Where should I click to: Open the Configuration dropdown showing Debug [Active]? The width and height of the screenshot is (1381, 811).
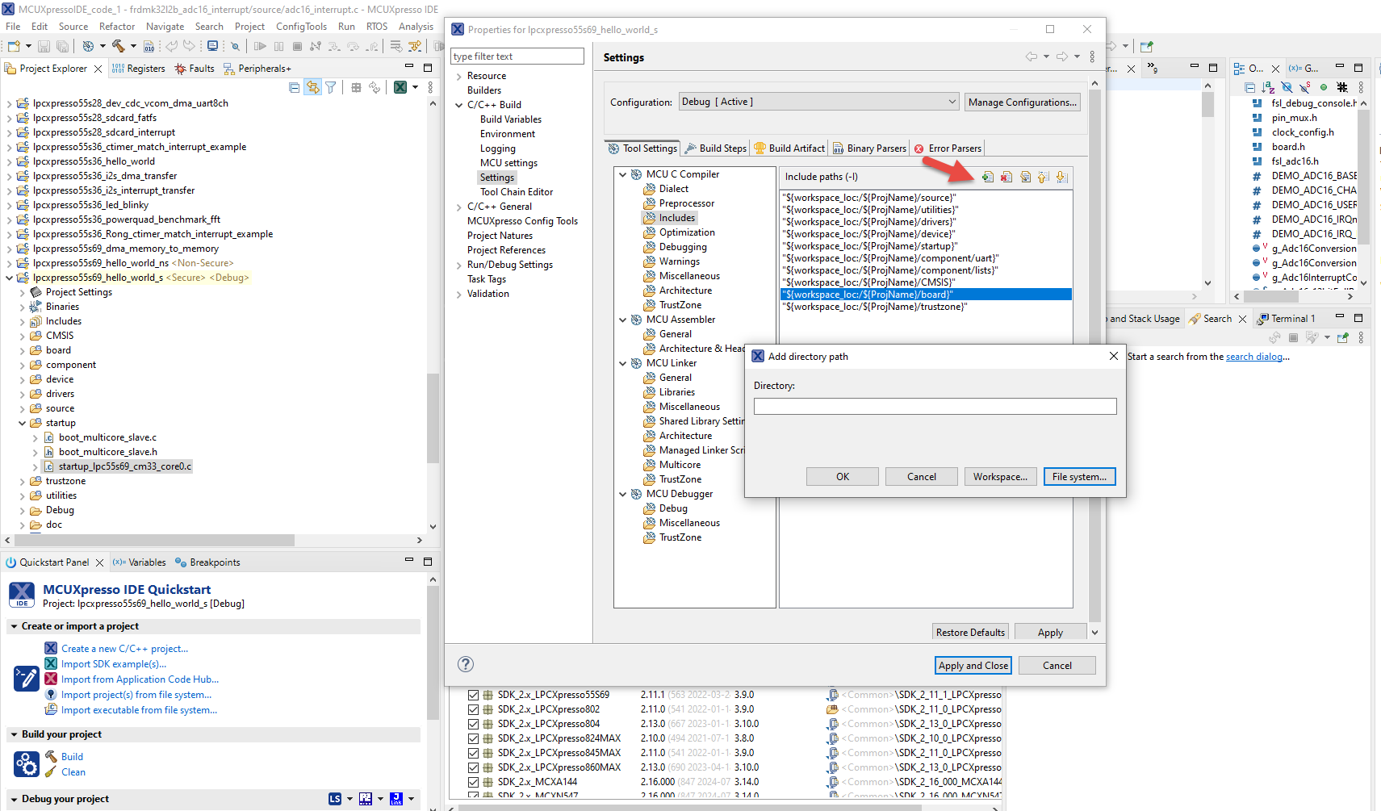tap(952, 101)
